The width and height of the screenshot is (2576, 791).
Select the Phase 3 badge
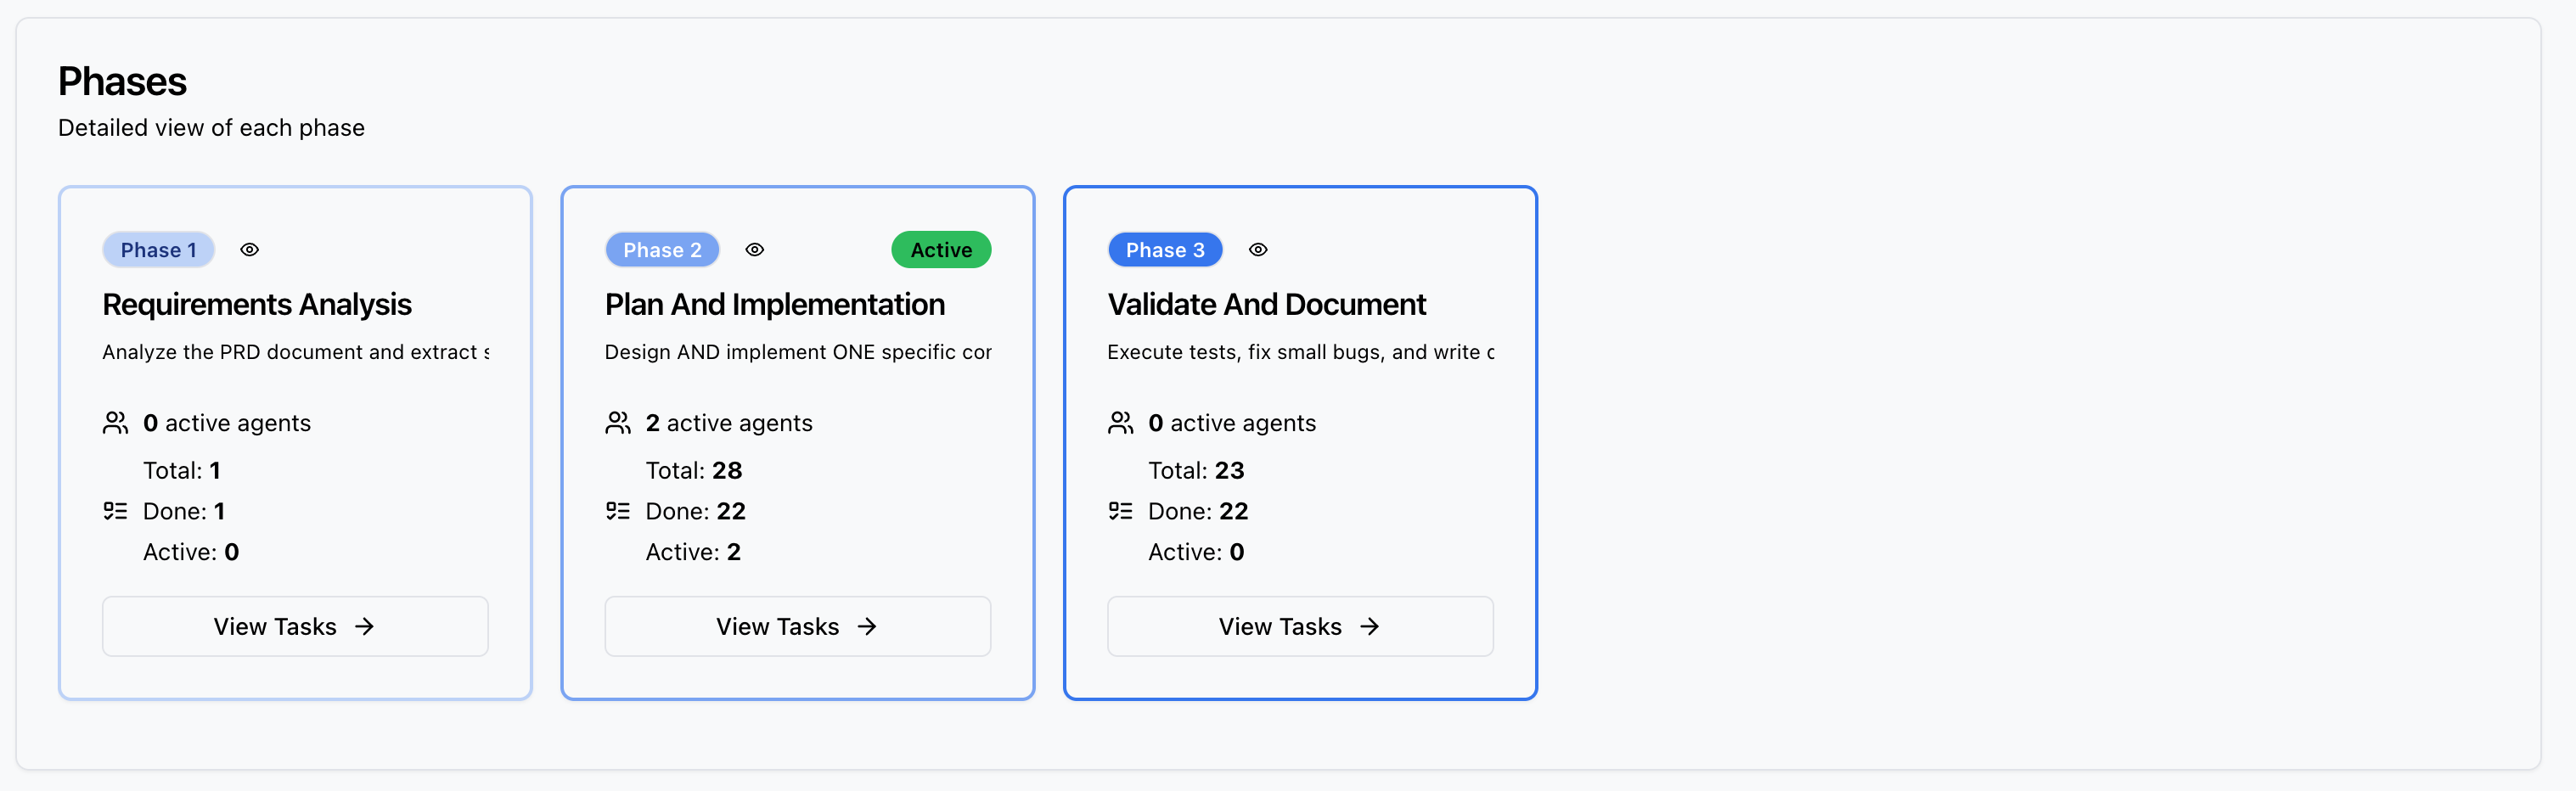1165,250
